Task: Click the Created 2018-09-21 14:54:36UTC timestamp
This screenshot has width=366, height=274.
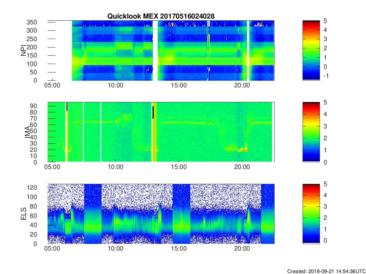Action: pyautogui.click(x=326, y=271)
